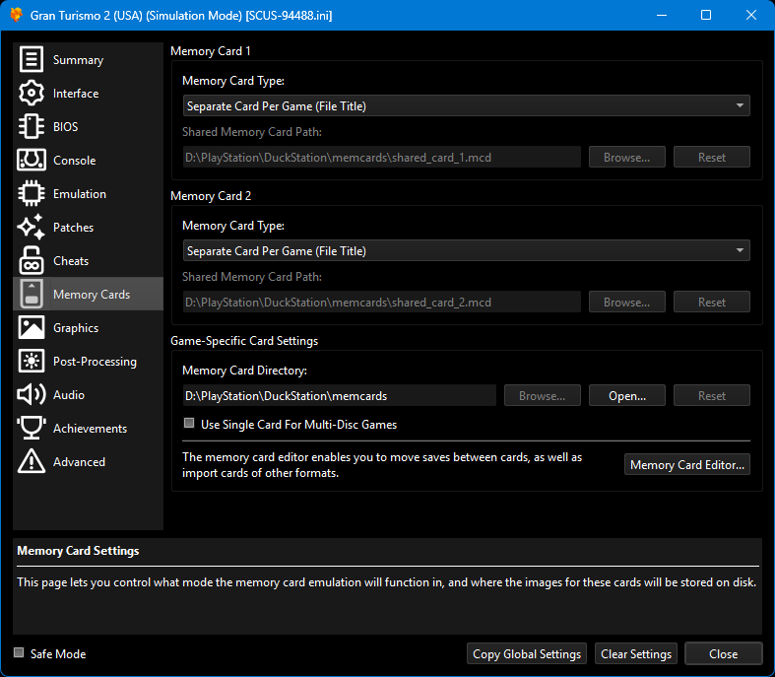
Task: Click the Memory Card Directory path field
Action: [339, 396]
